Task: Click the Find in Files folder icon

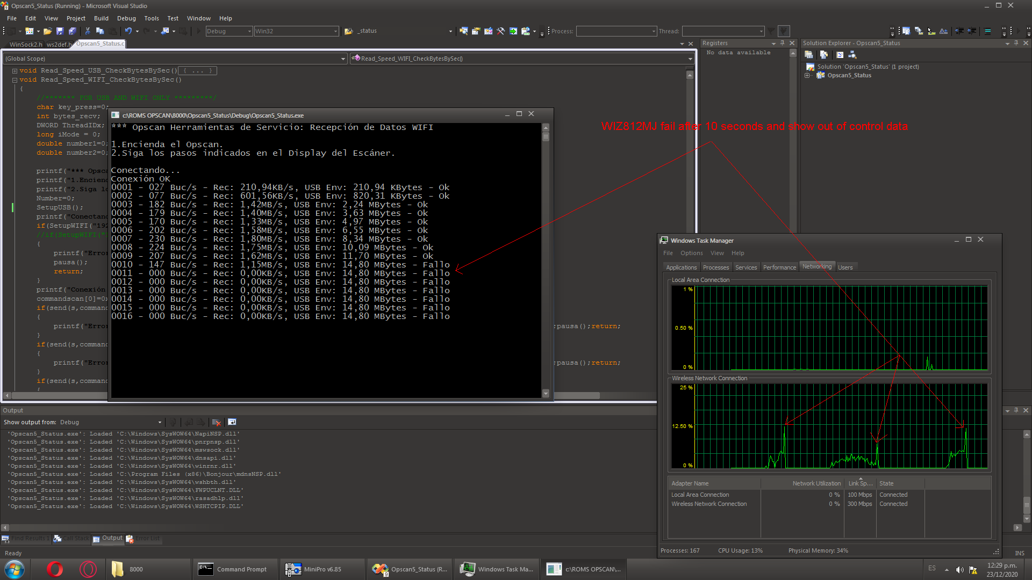Action: 348,31
